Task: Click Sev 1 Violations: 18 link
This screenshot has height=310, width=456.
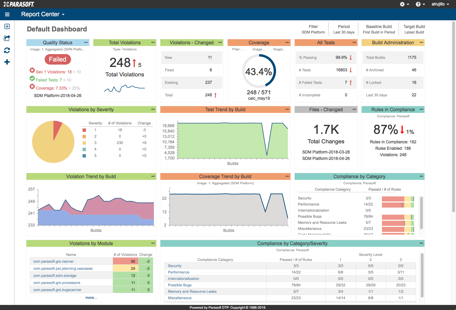Action: tap(54, 72)
